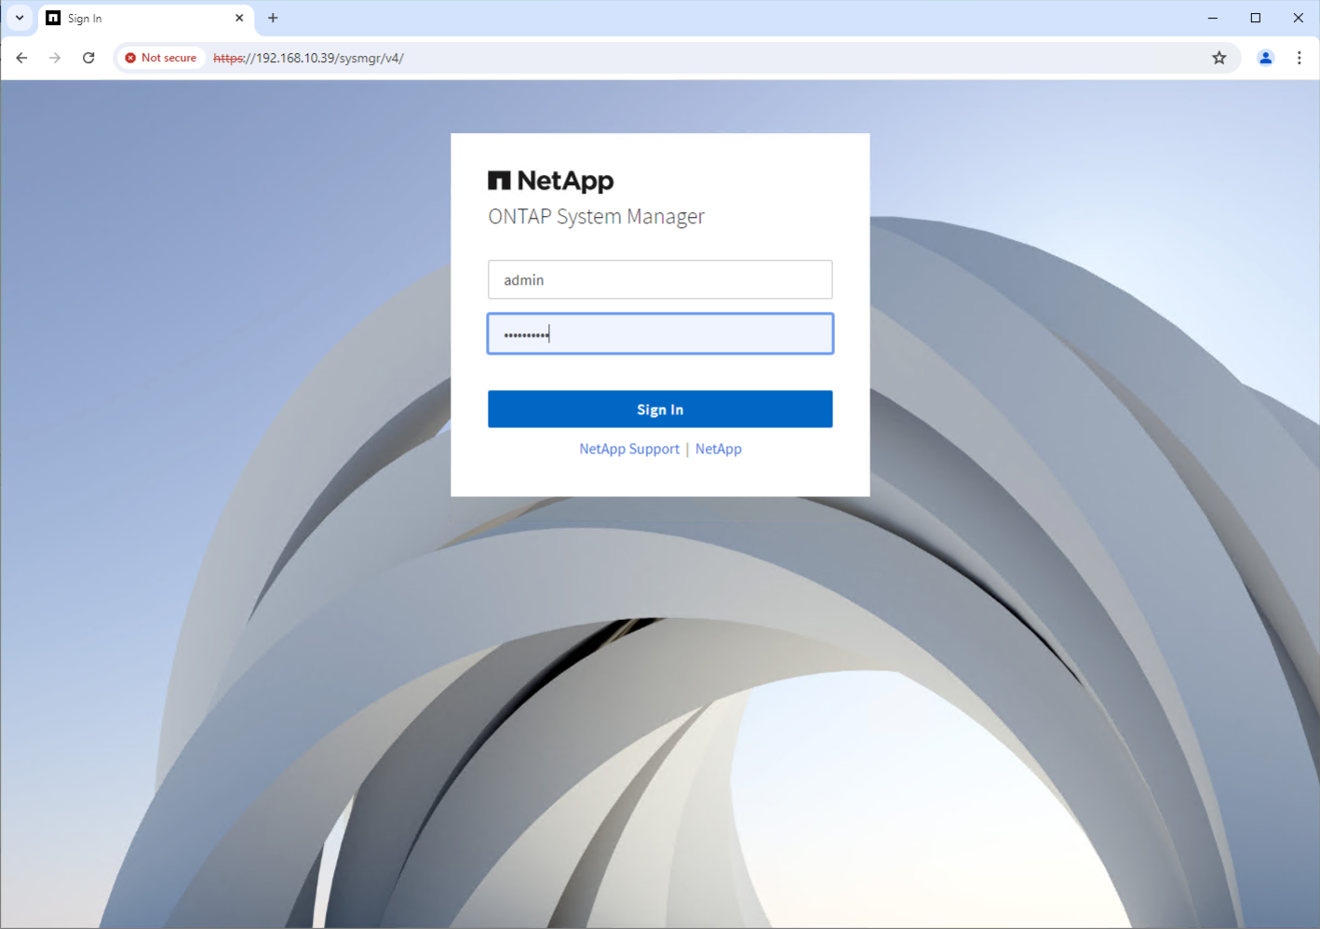
Task: Click the Not secure warning chip
Action: tap(161, 58)
